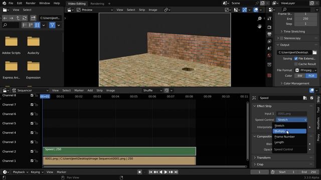Go to the parent directory

(x=18, y=18)
